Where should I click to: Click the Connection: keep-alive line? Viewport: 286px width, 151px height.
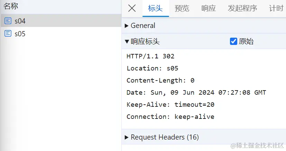[170, 117]
